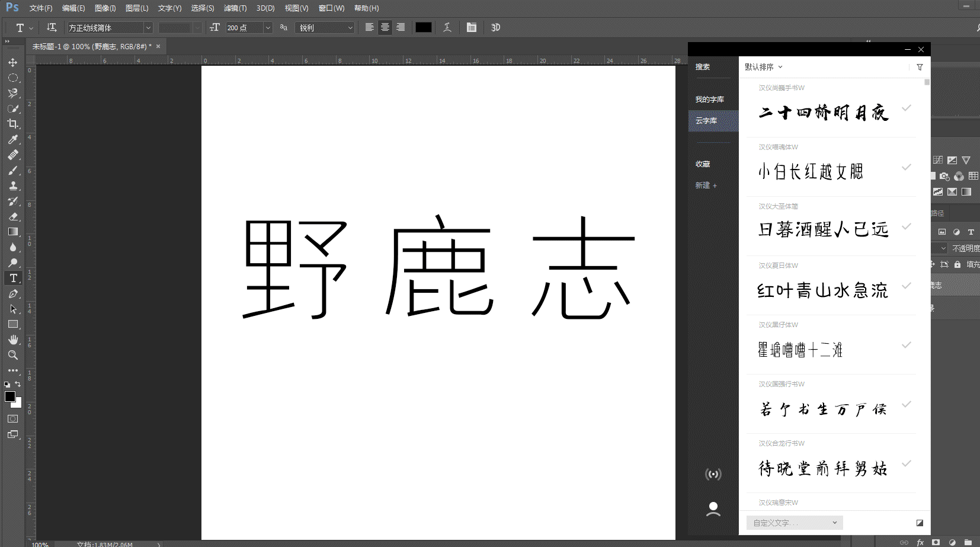
Task: Open the 默认排序 sorting dropdown
Action: (x=764, y=67)
